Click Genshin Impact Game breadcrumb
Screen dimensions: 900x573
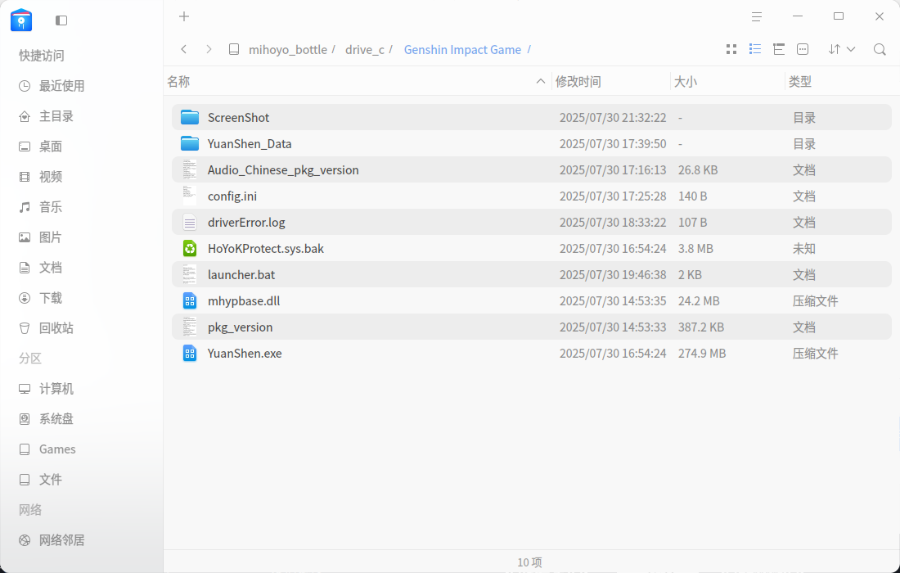tap(462, 50)
